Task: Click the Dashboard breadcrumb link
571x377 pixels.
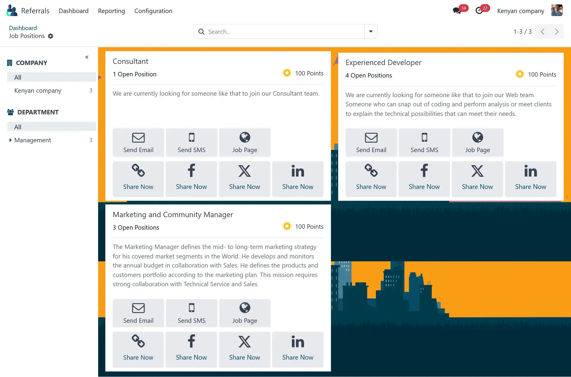Action: click(23, 28)
